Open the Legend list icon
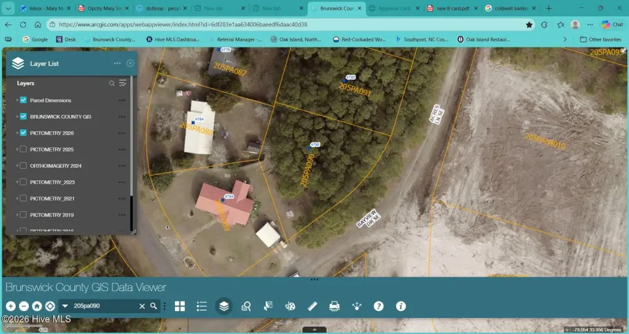This screenshot has width=629, height=334. click(x=201, y=306)
